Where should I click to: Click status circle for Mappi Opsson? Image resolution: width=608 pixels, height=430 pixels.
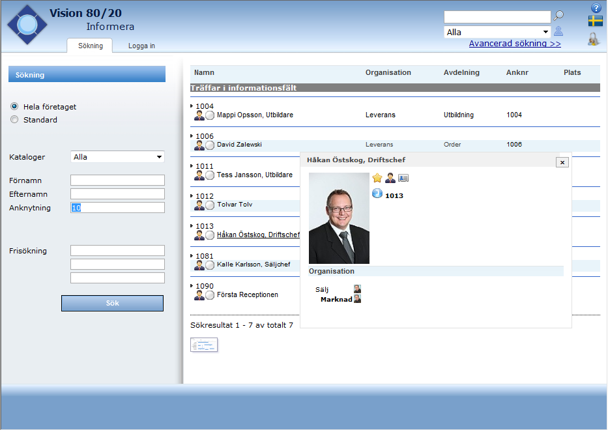click(x=210, y=115)
